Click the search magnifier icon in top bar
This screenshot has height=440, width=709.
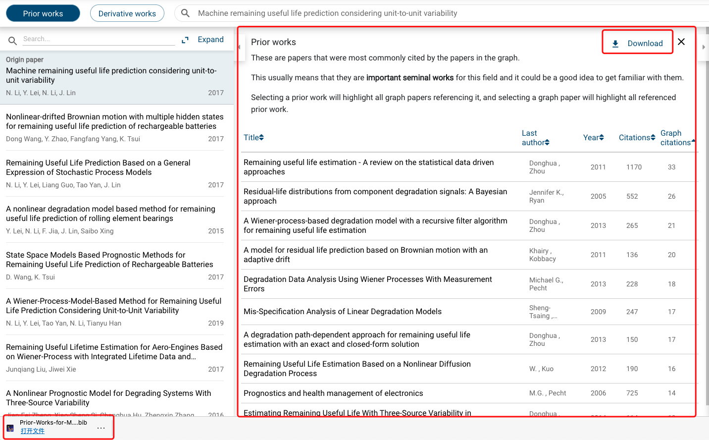(x=185, y=13)
